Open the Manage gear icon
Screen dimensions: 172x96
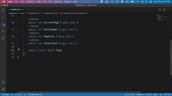pyautogui.click(x=3, y=89)
